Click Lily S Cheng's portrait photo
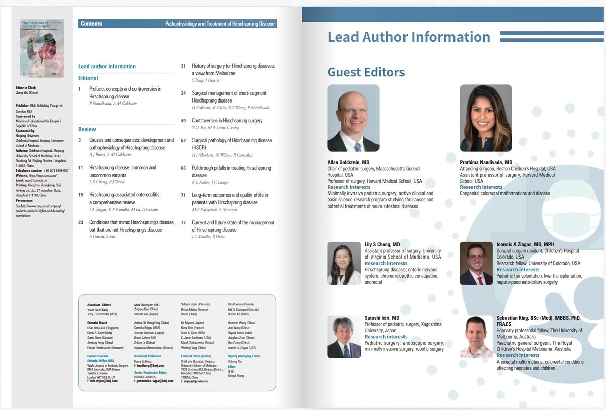This screenshot has height=410, width=606. point(344,264)
